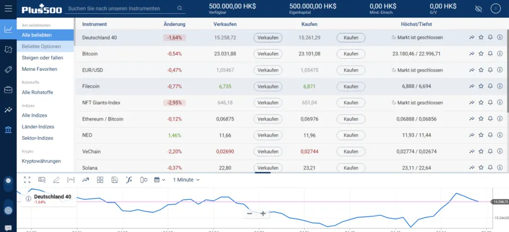The width and height of the screenshot is (509, 232).
Task: Select Alle Rohstoffe in the sidebar
Action: pyautogui.click(x=37, y=92)
